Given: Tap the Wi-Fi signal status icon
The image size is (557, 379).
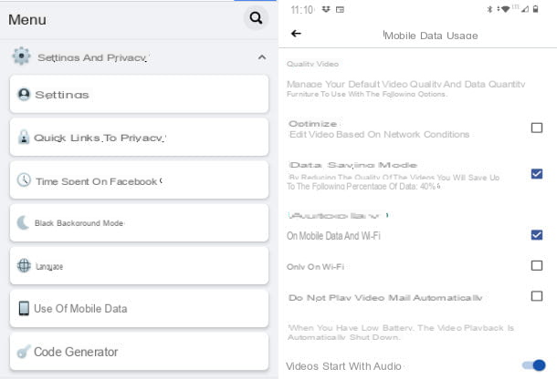Looking at the screenshot, I should pos(505,10).
